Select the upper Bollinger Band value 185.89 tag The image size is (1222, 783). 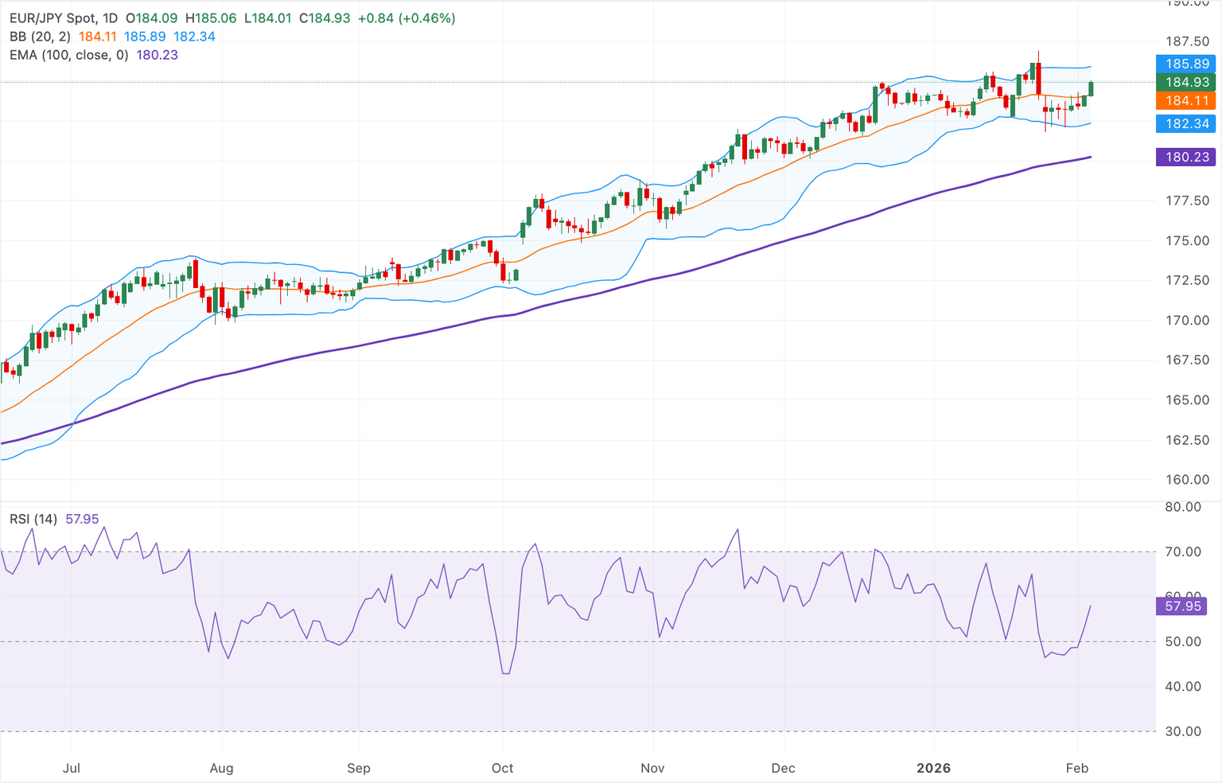pyautogui.click(x=1185, y=64)
